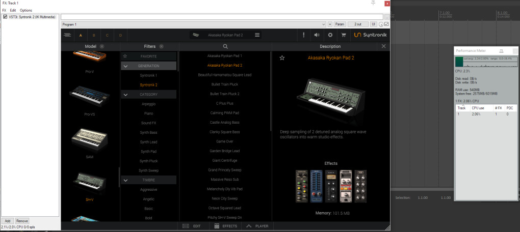Toggle the plugin bypass checkbox

click(386, 24)
